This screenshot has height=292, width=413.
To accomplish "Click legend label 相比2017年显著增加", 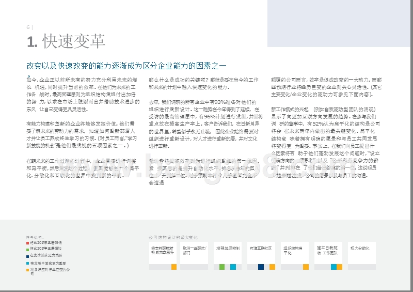I will coord(46,249).
